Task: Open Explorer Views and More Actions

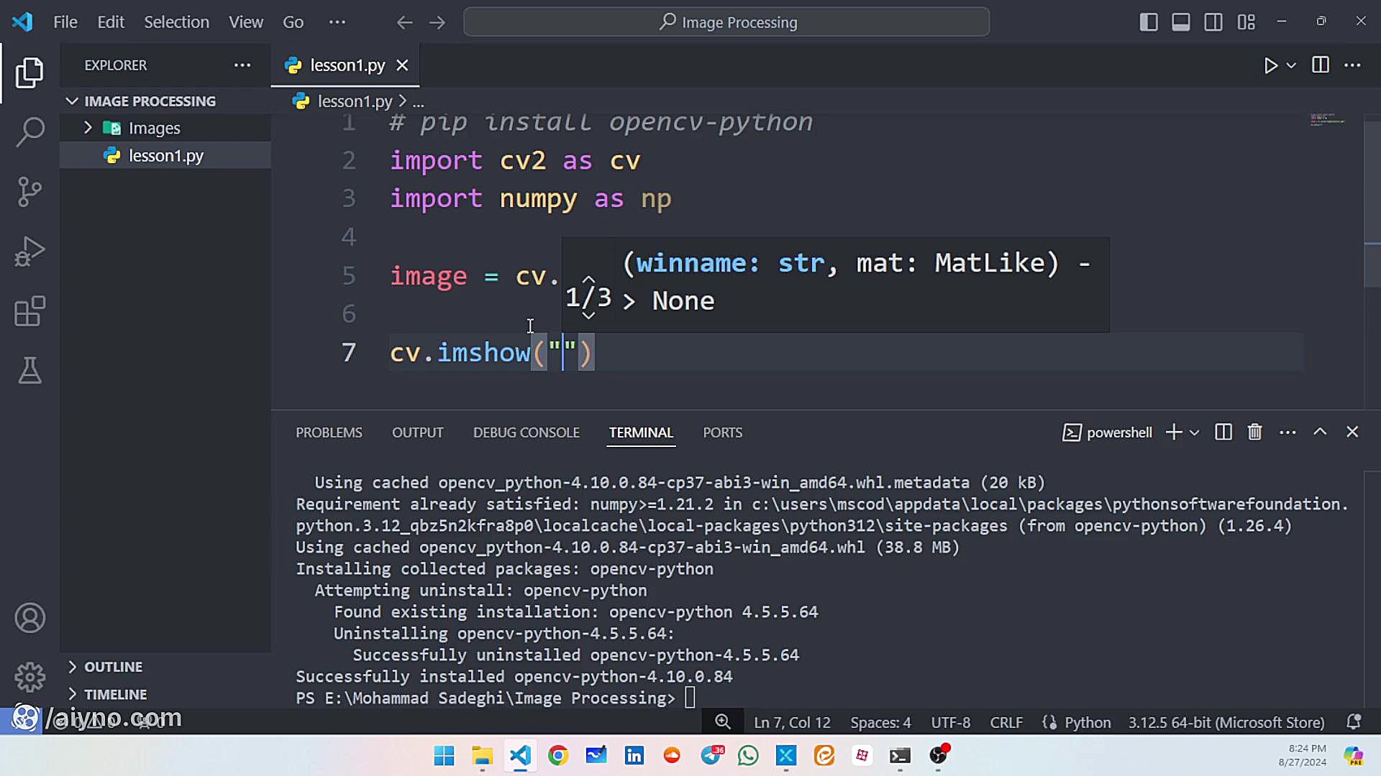Action: [x=242, y=65]
